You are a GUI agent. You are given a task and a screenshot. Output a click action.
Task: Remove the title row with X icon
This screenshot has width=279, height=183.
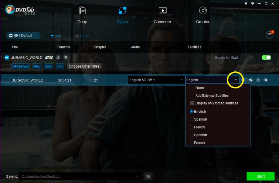tap(266, 80)
